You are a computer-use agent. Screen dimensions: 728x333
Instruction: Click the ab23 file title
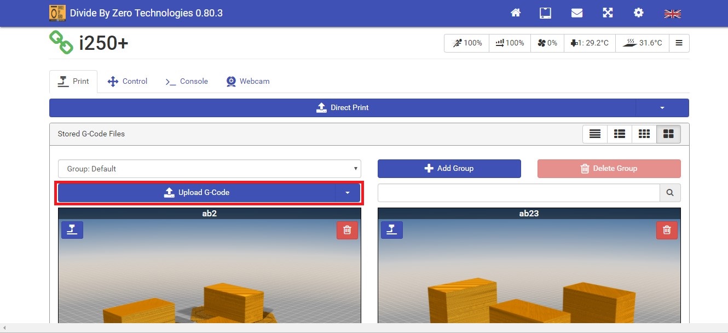[529, 214]
